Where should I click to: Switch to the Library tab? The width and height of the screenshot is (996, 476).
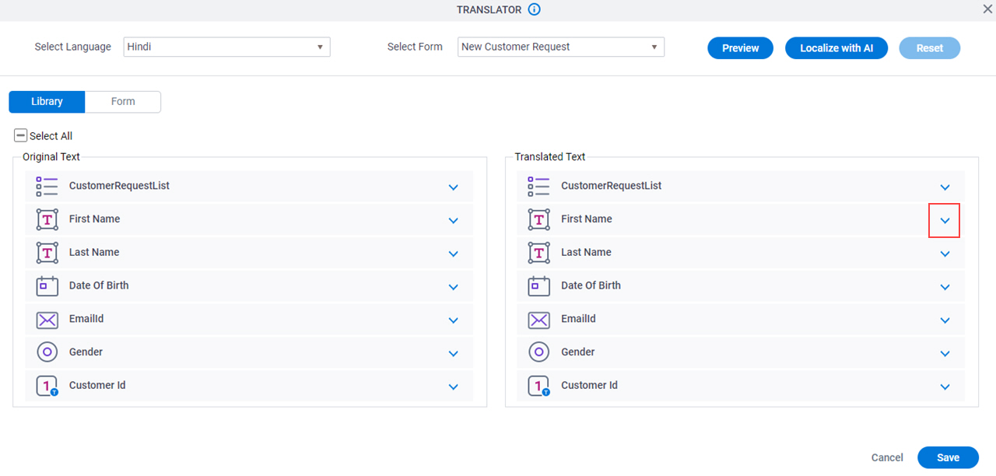pos(47,102)
